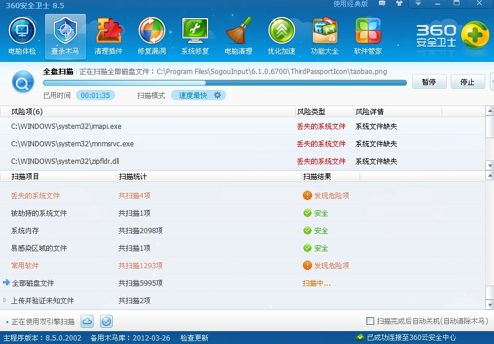The height and width of the screenshot is (344, 494).
Task: Open the 清理插件 plugin cleanup module
Action: [x=108, y=36]
